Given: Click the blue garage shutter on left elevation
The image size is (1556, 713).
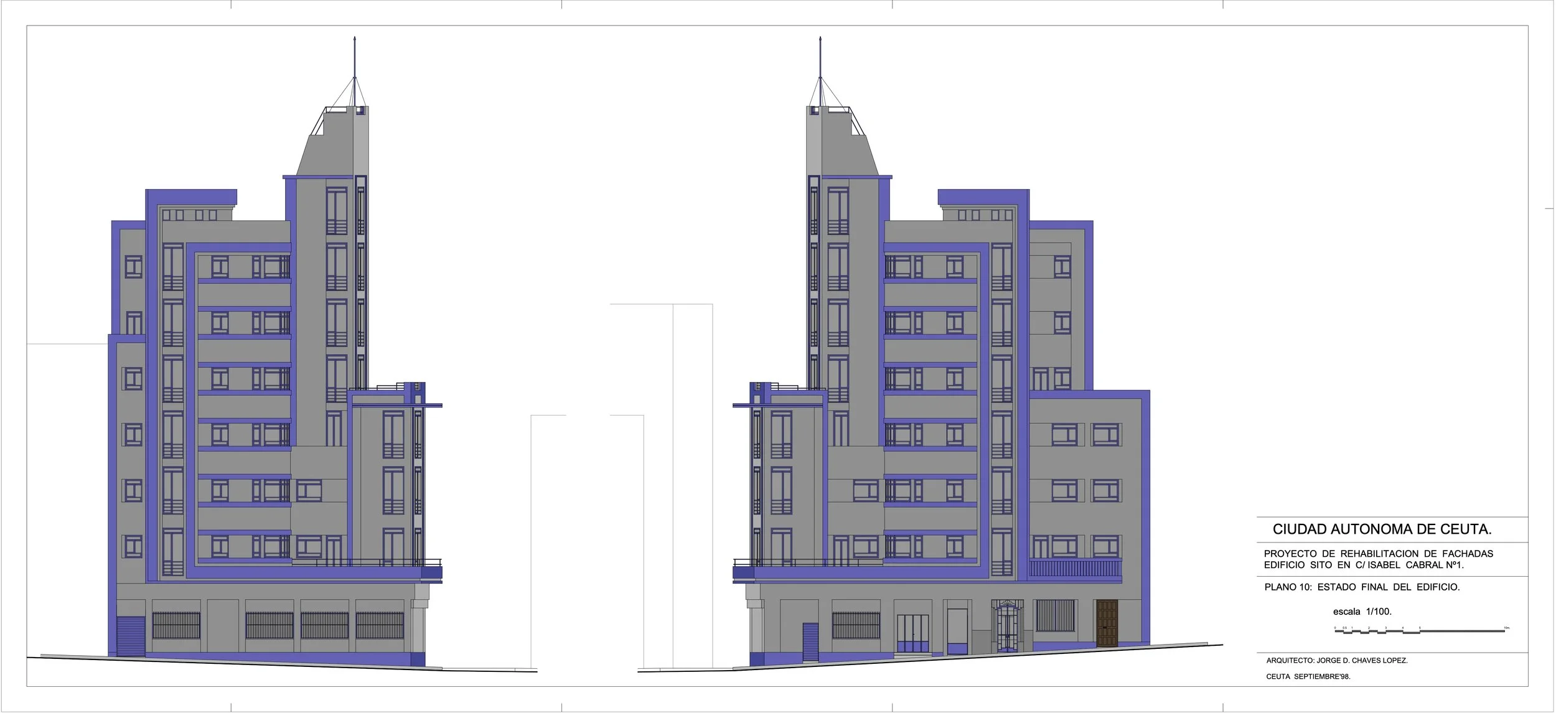Looking at the screenshot, I should [131, 636].
